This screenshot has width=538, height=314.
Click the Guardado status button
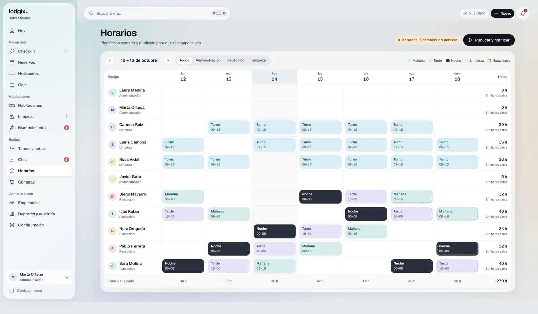pos(474,13)
